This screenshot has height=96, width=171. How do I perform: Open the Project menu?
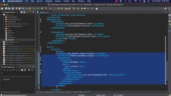pos(66,1)
